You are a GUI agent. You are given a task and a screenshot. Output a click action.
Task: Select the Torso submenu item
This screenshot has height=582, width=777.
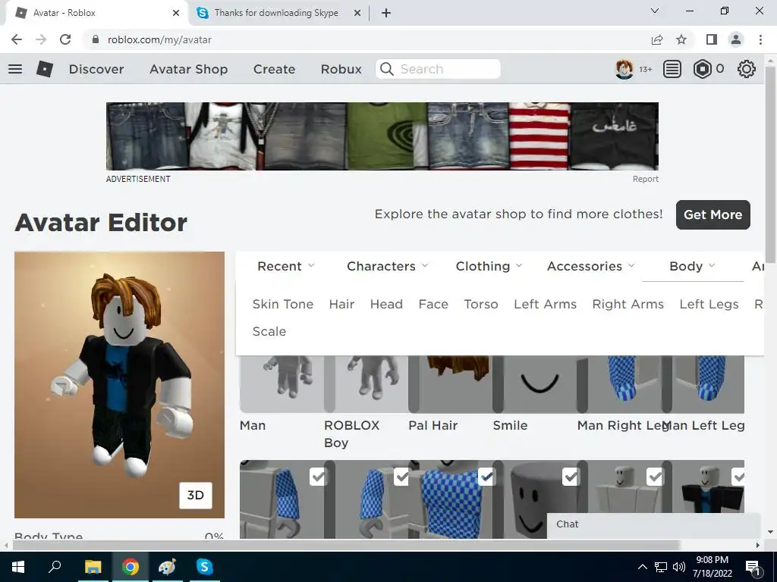[480, 304]
